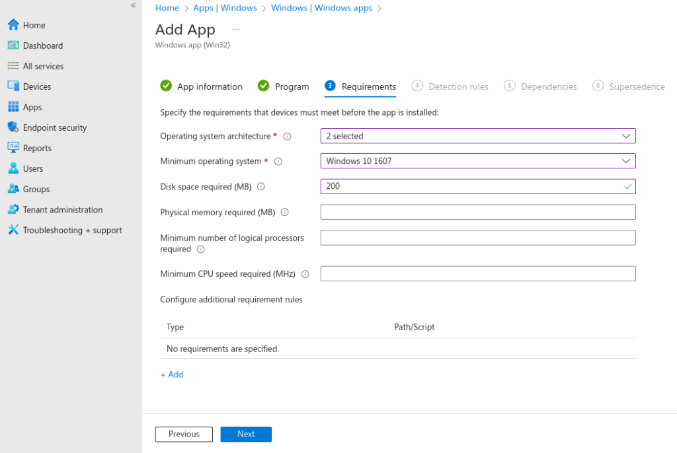677x453 pixels.
Task: Click info icon beside logical processors required
Action: point(201,250)
